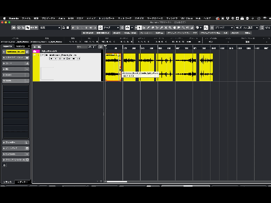Open the track list search icon
The image size is (271, 203).
point(100,47)
